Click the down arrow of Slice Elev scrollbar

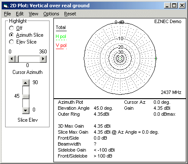click(26, 111)
